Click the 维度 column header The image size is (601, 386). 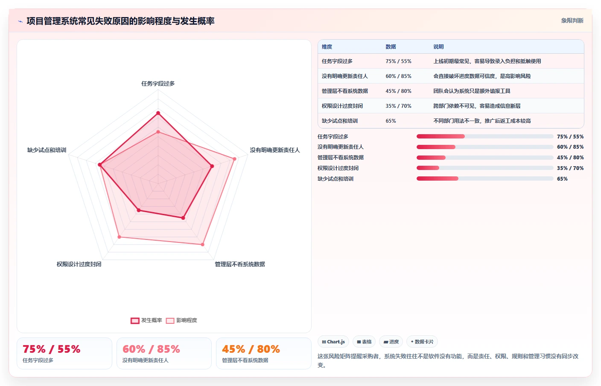327,47
